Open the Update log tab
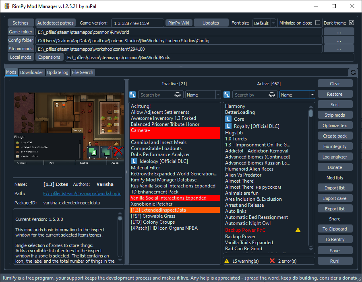 tap(58, 72)
